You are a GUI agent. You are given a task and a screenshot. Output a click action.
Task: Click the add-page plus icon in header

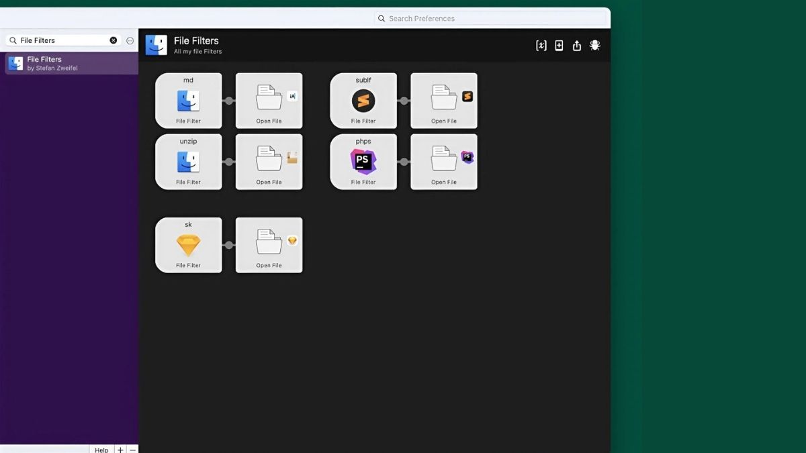tap(559, 46)
